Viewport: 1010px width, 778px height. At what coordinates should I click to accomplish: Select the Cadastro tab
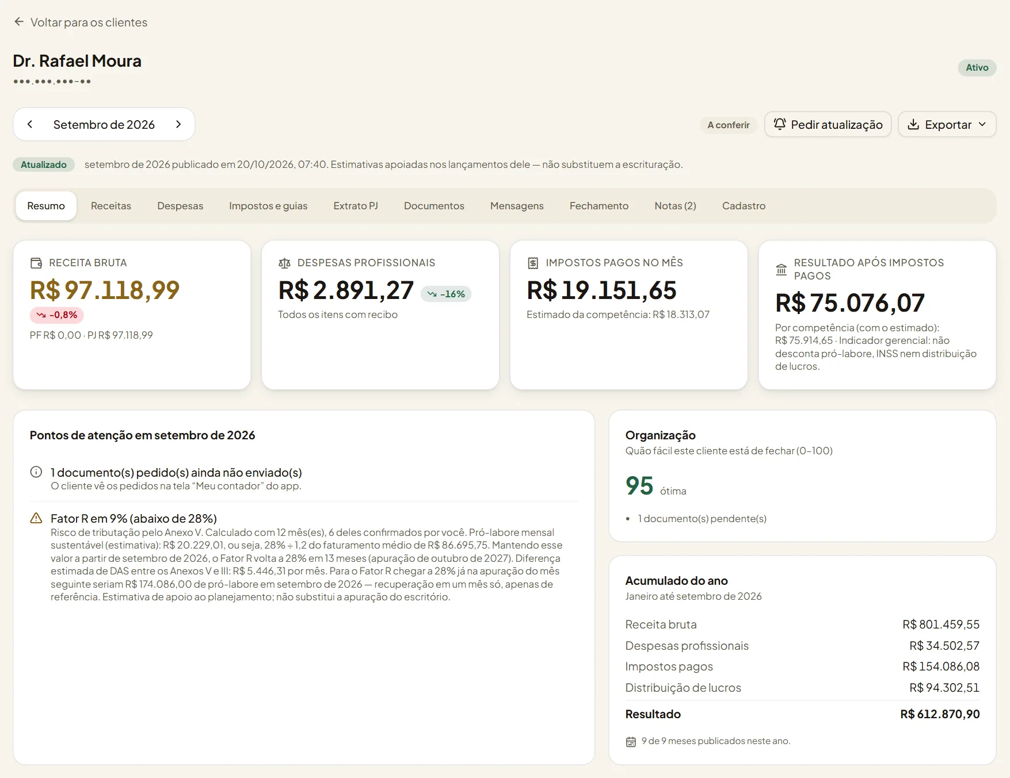click(744, 206)
